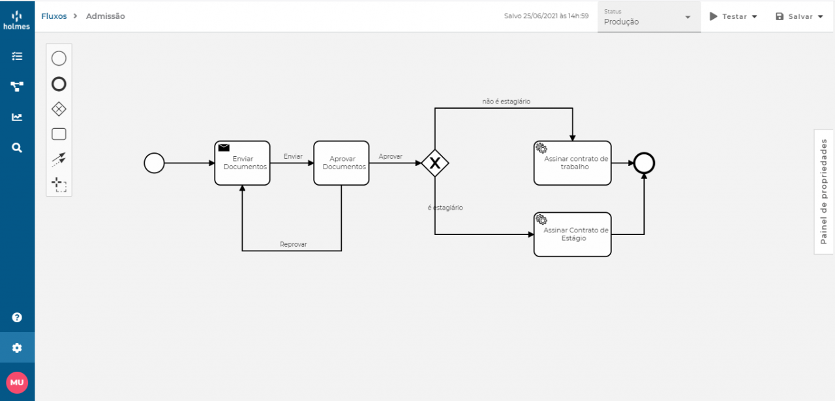Expand the Salvar button dropdown arrow
This screenshot has width=835, height=401.
coord(819,16)
